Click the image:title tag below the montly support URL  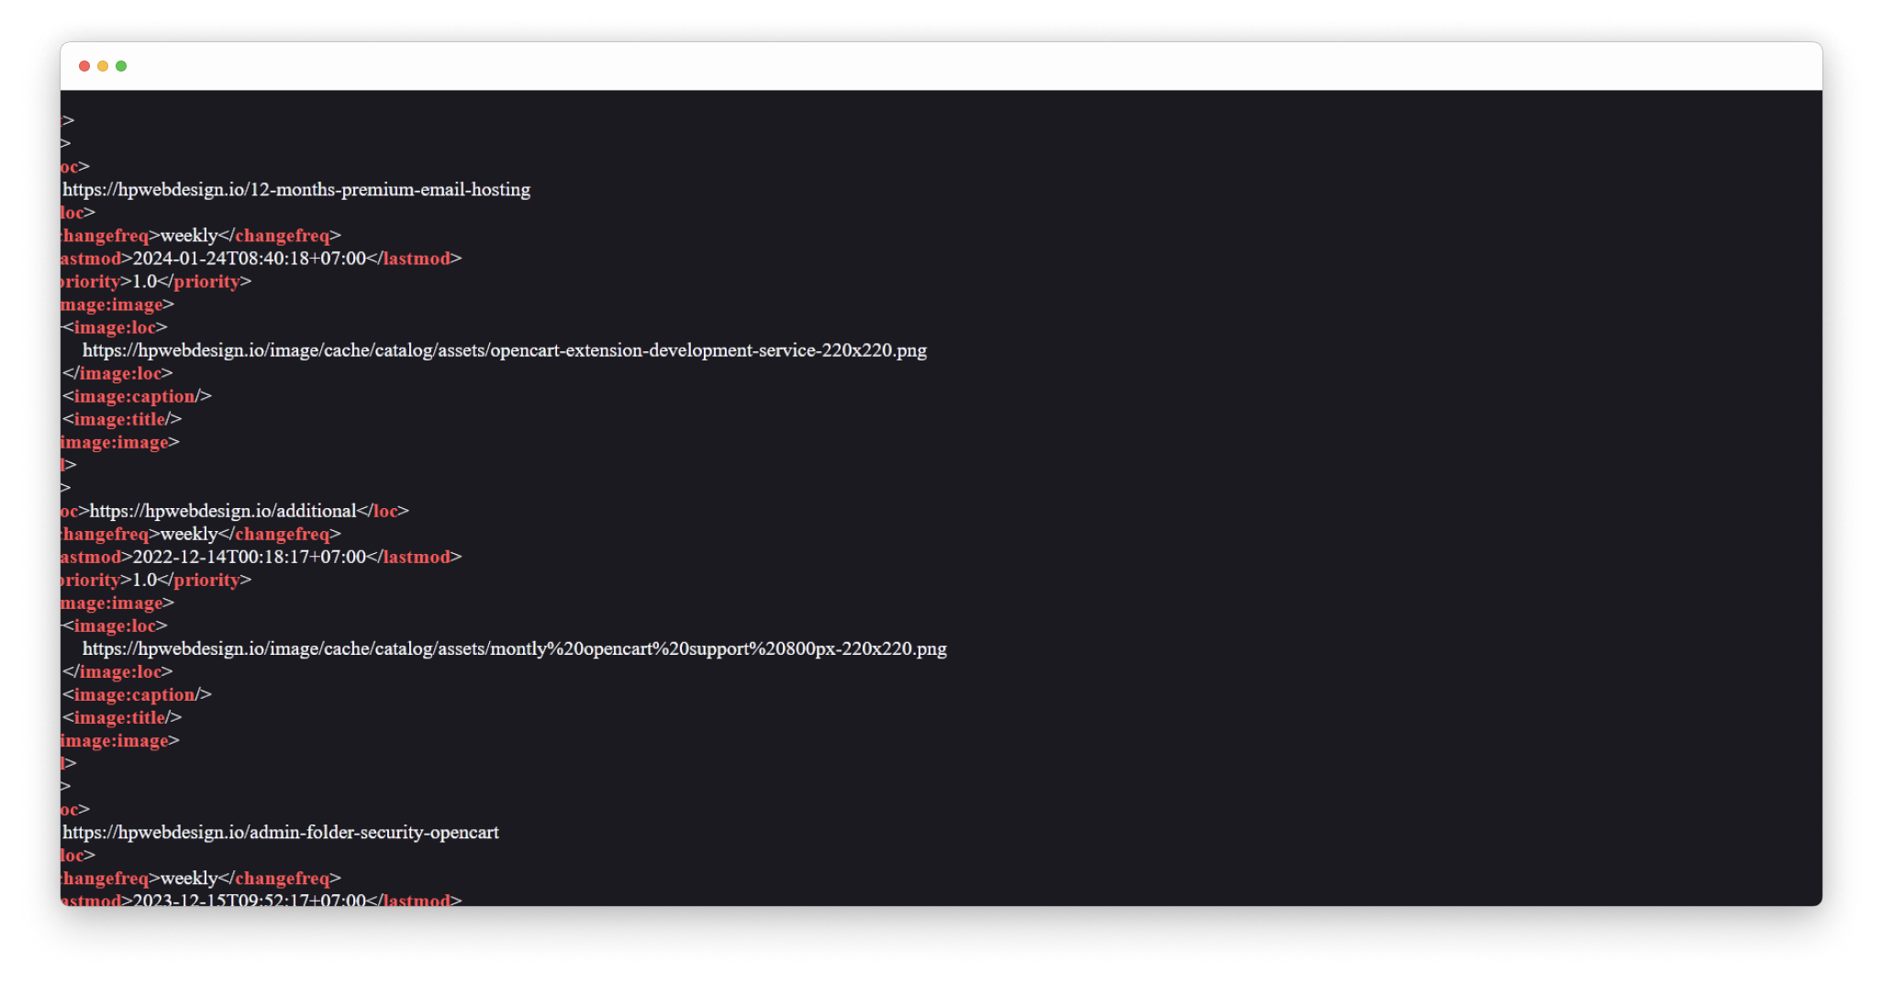point(122,717)
